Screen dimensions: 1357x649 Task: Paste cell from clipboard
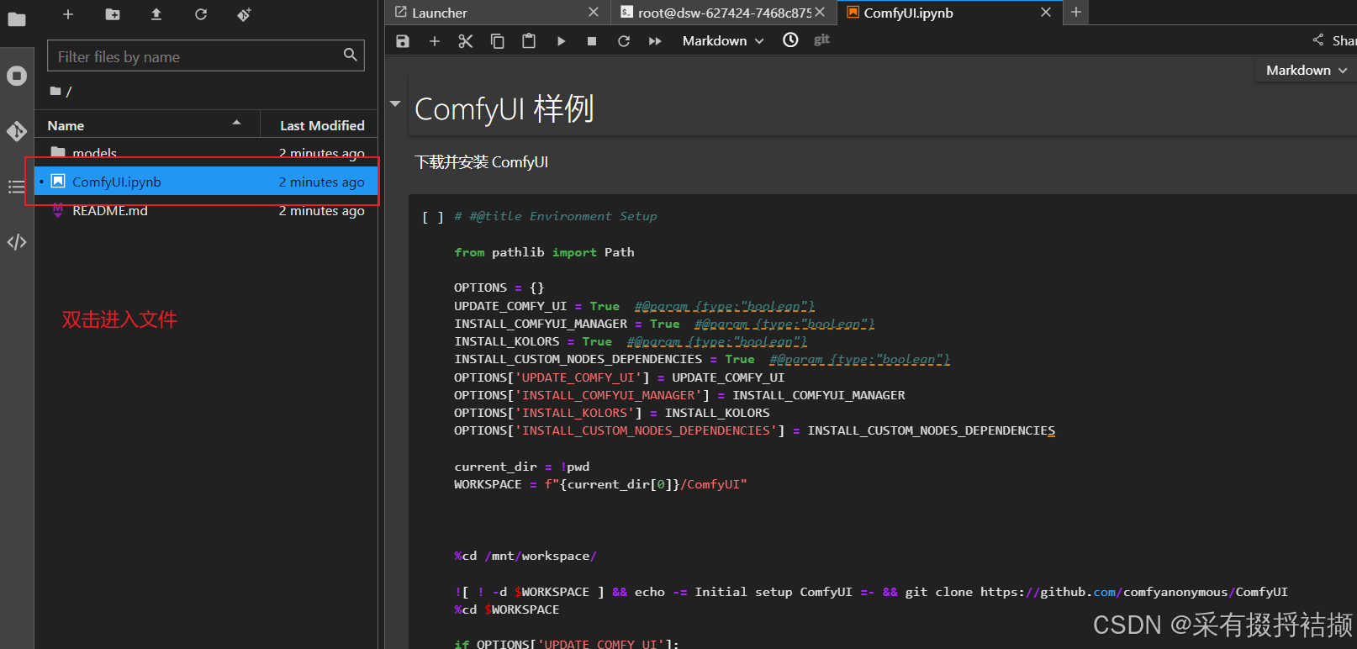tap(529, 41)
